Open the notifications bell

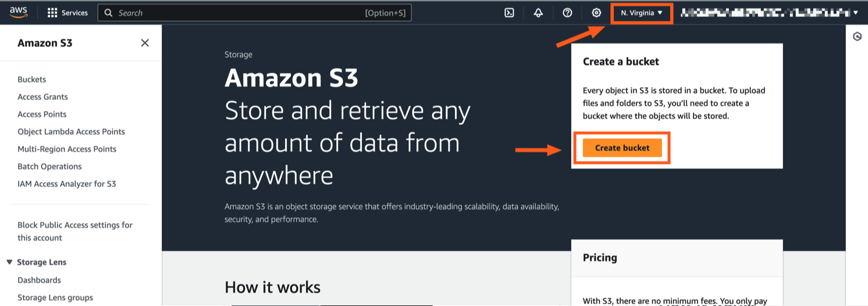tap(538, 13)
